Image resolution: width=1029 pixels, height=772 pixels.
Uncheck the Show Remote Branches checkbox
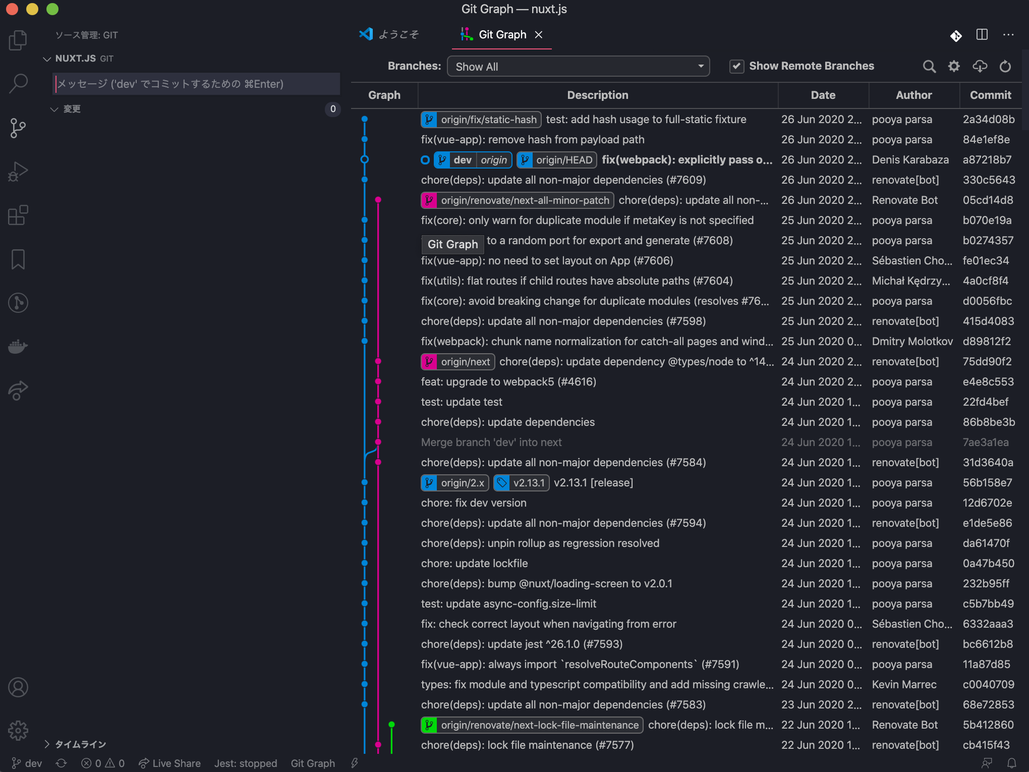click(736, 66)
